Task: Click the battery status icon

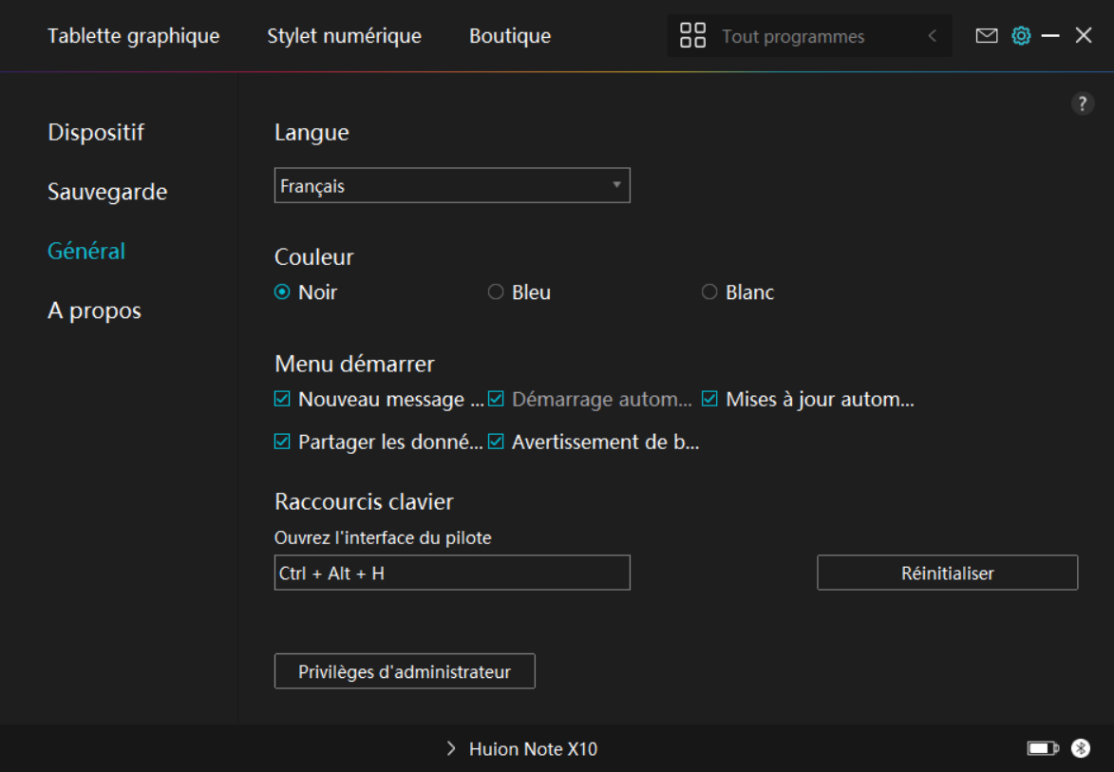Action: [x=1042, y=748]
